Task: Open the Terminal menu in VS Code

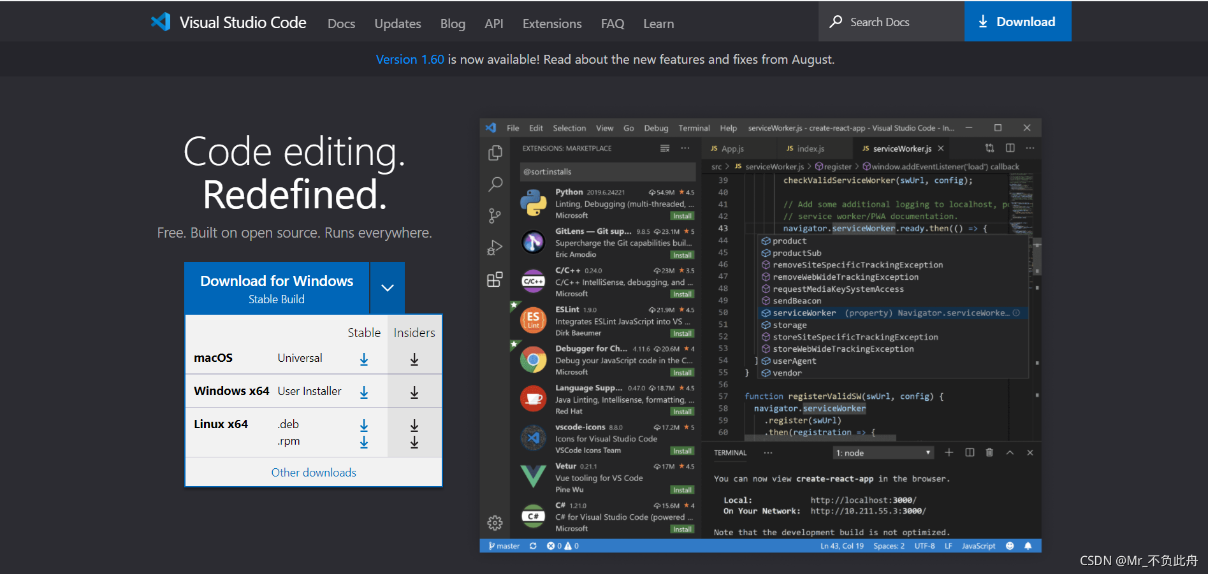Action: 694,128
